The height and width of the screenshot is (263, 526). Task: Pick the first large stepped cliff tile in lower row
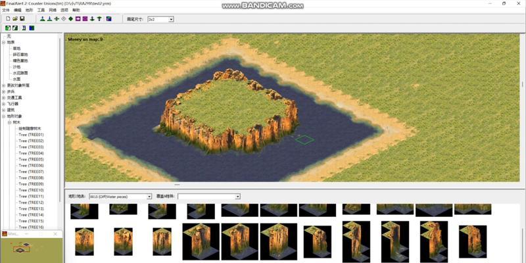pos(201,241)
